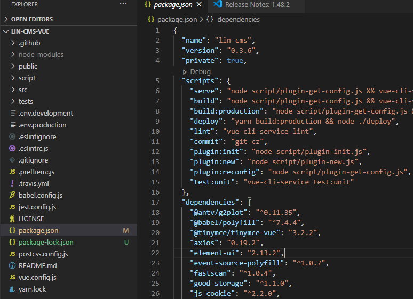Click the U untracked badge on package-lock.json
Image resolution: width=413 pixels, height=299 pixels.
point(126,243)
